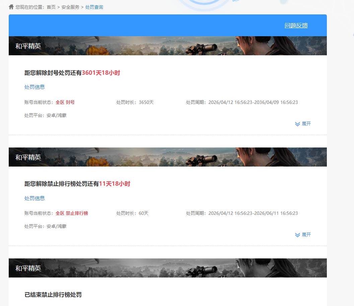Click the 3601天18小时 ban countdown heading
Screen dimensions: 354x306
point(72,73)
